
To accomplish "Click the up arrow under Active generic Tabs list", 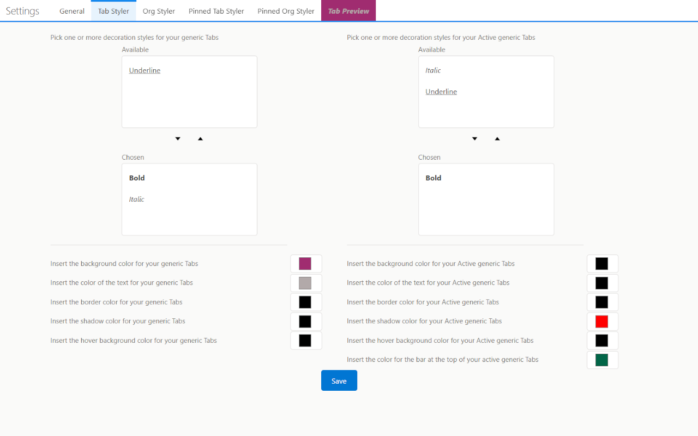I will 497,139.
